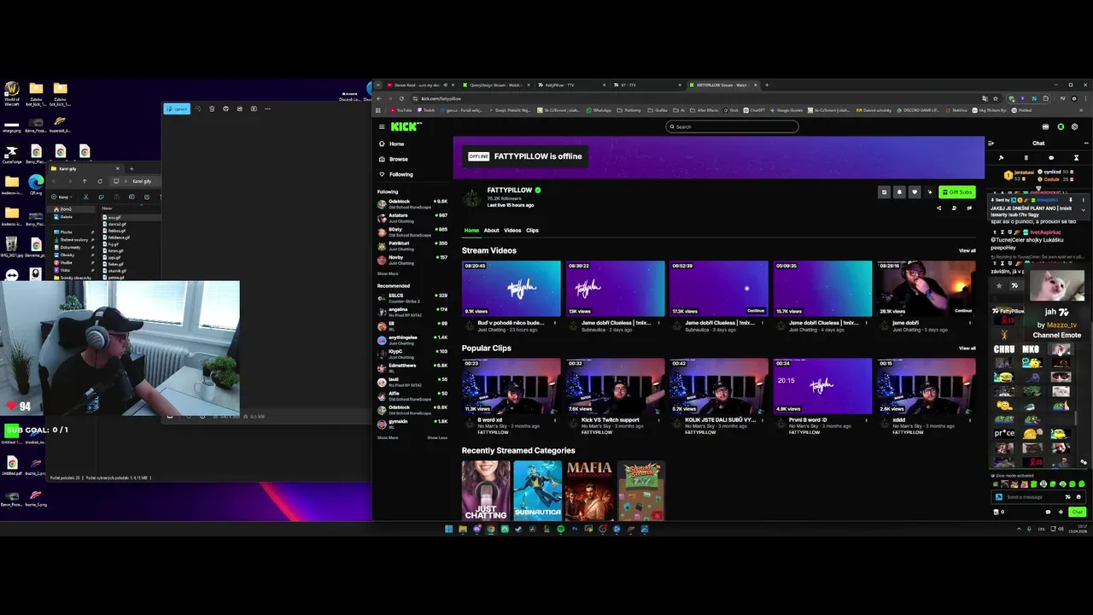Open the ChatGPT bookmark in bookmarks bar
The height and width of the screenshot is (615, 1093).
point(754,110)
